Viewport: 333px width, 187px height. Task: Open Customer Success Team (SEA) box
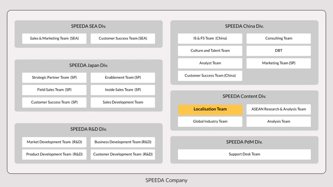pyautogui.click(x=123, y=38)
